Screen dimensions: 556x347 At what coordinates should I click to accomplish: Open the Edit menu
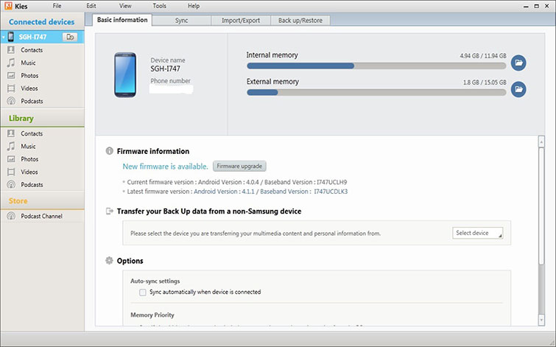[x=91, y=6]
